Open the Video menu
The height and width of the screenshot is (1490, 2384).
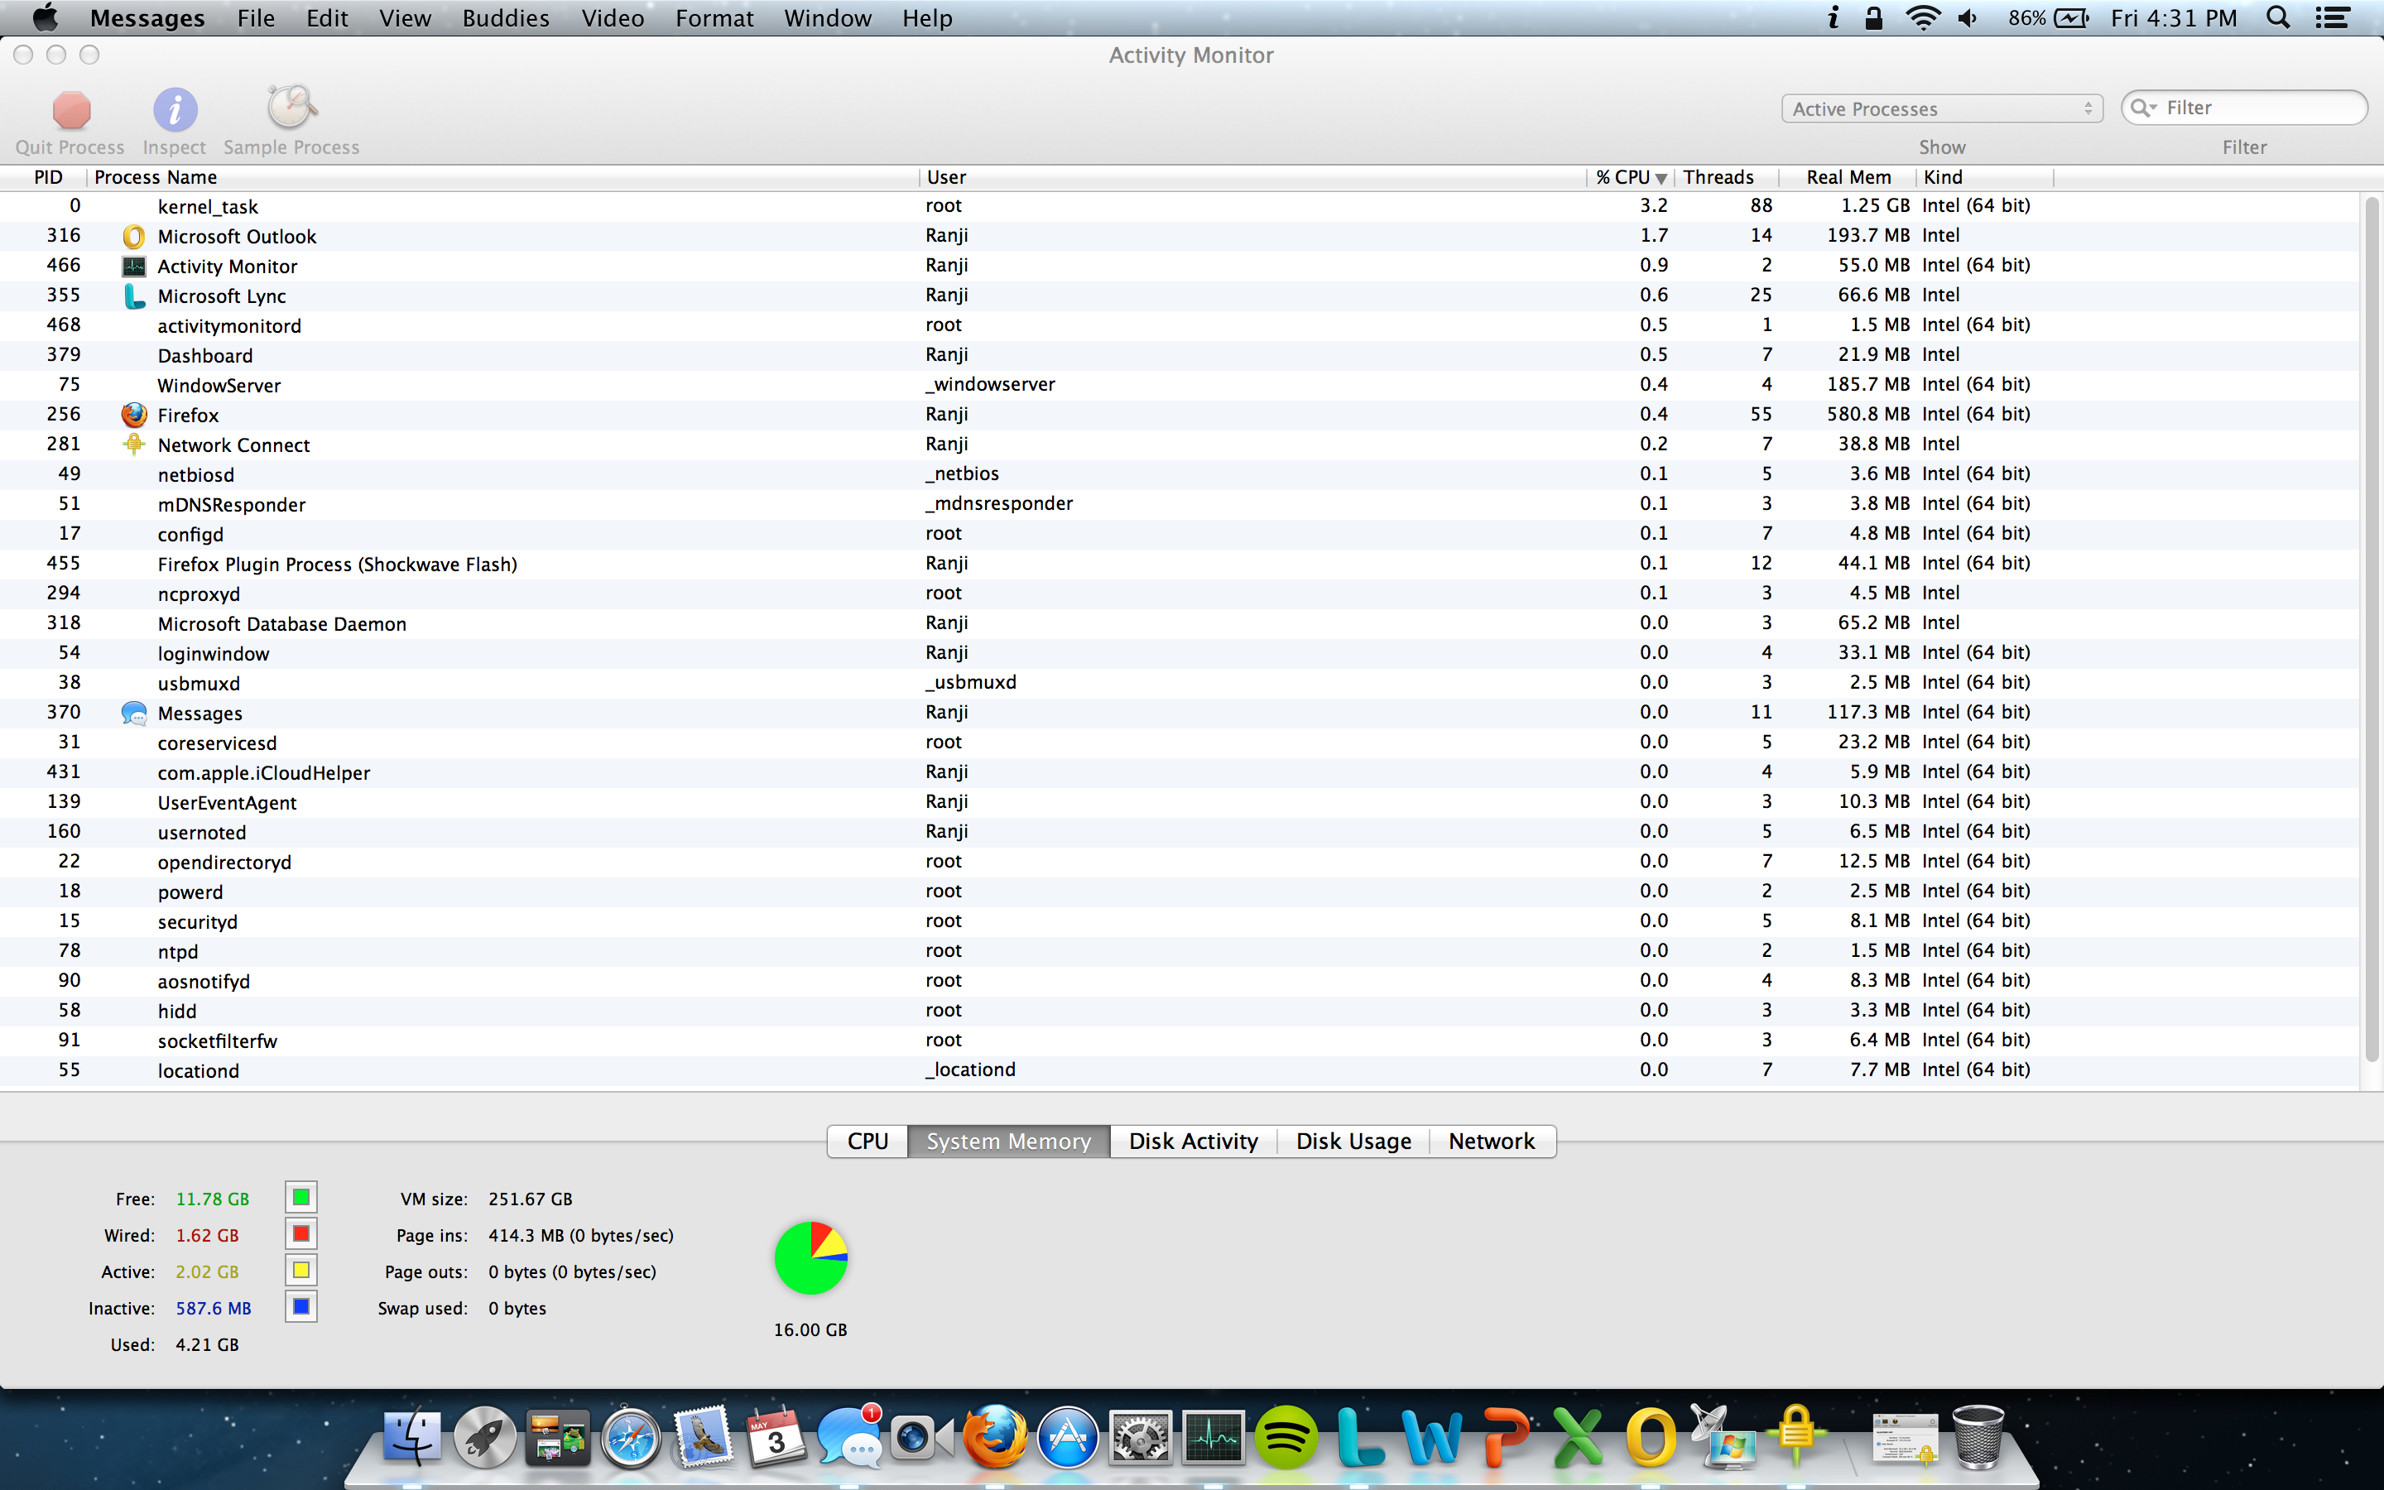[x=612, y=17]
